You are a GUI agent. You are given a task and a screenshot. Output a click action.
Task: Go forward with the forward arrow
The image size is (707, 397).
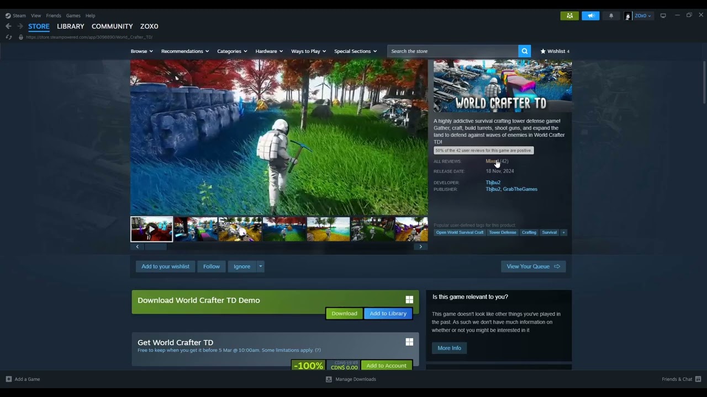point(20,26)
